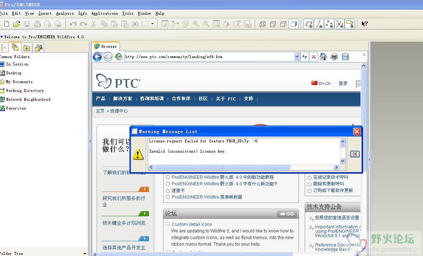423x256 pixels.
Task: Open the Insert menu
Action: (45, 14)
